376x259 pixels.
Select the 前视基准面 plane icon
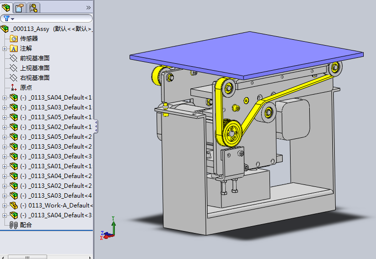click(x=14, y=58)
